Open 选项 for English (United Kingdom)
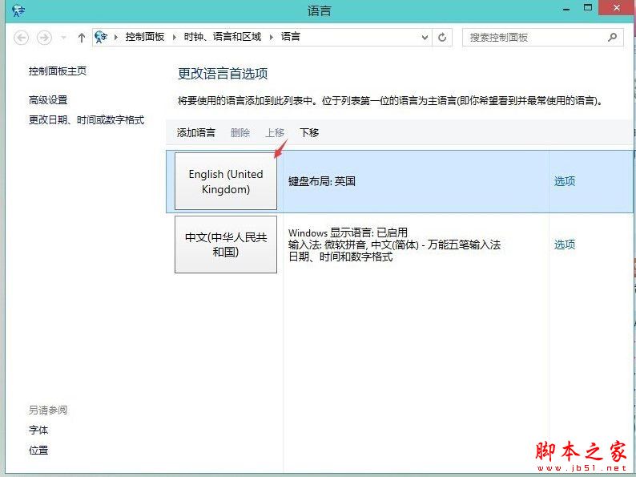The width and height of the screenshot is (636, 477). (x=565, y=181)
